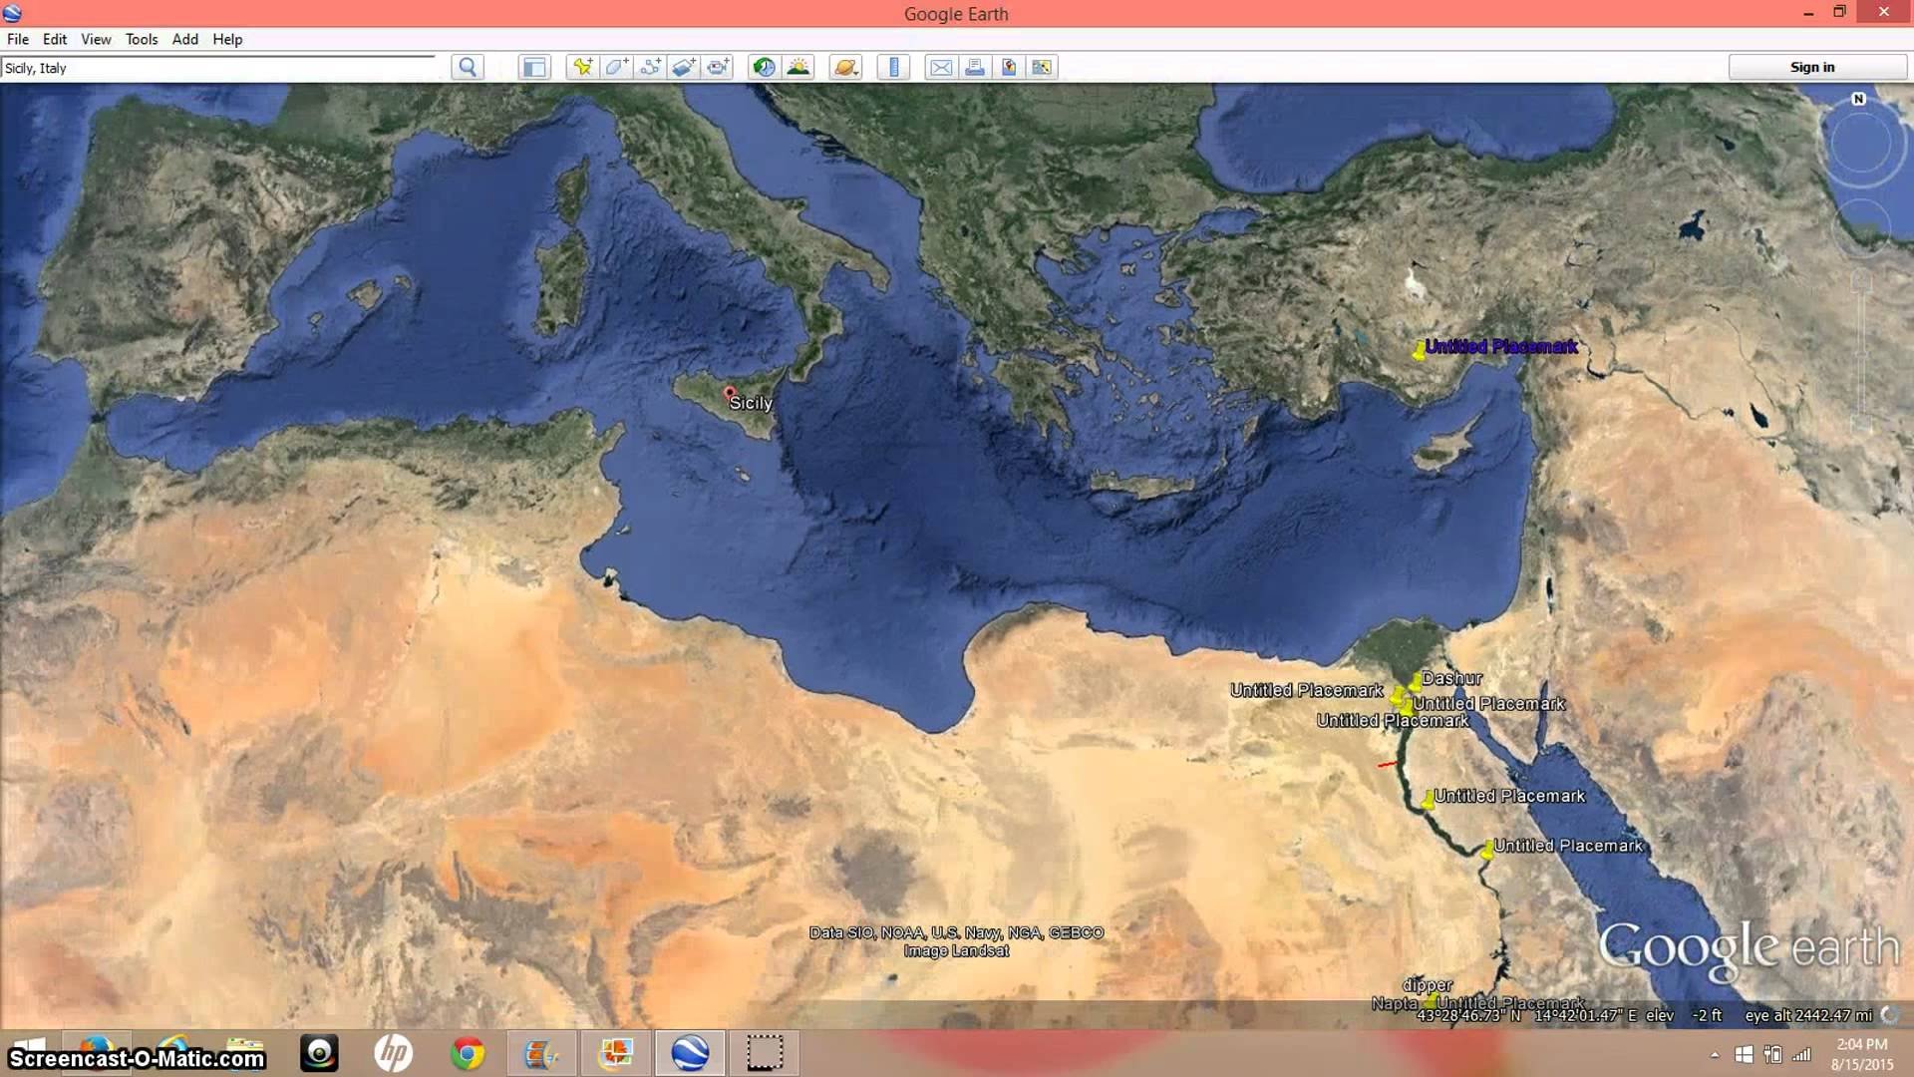Click the View in Google Maps icon
This screenshot has width=1914, height=1077.
pyautogui.click(x=1042, y=67)
